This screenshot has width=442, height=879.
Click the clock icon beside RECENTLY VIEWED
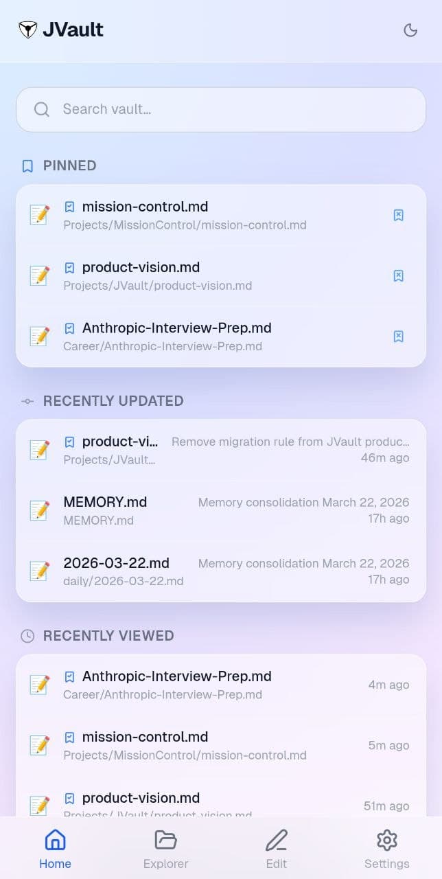tap(27, 636)
